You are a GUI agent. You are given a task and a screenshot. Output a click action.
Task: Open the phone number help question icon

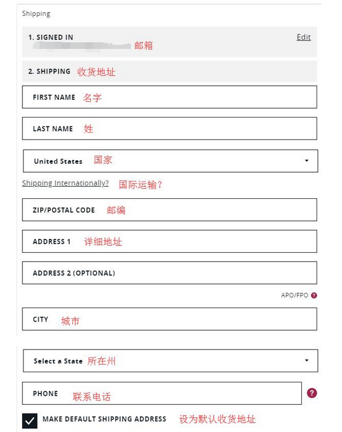click(x=312, y=393)
